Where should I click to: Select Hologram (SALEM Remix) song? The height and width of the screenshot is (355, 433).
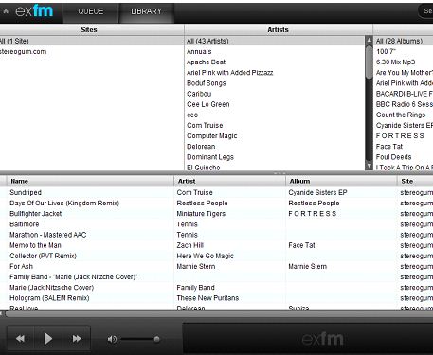49,298
